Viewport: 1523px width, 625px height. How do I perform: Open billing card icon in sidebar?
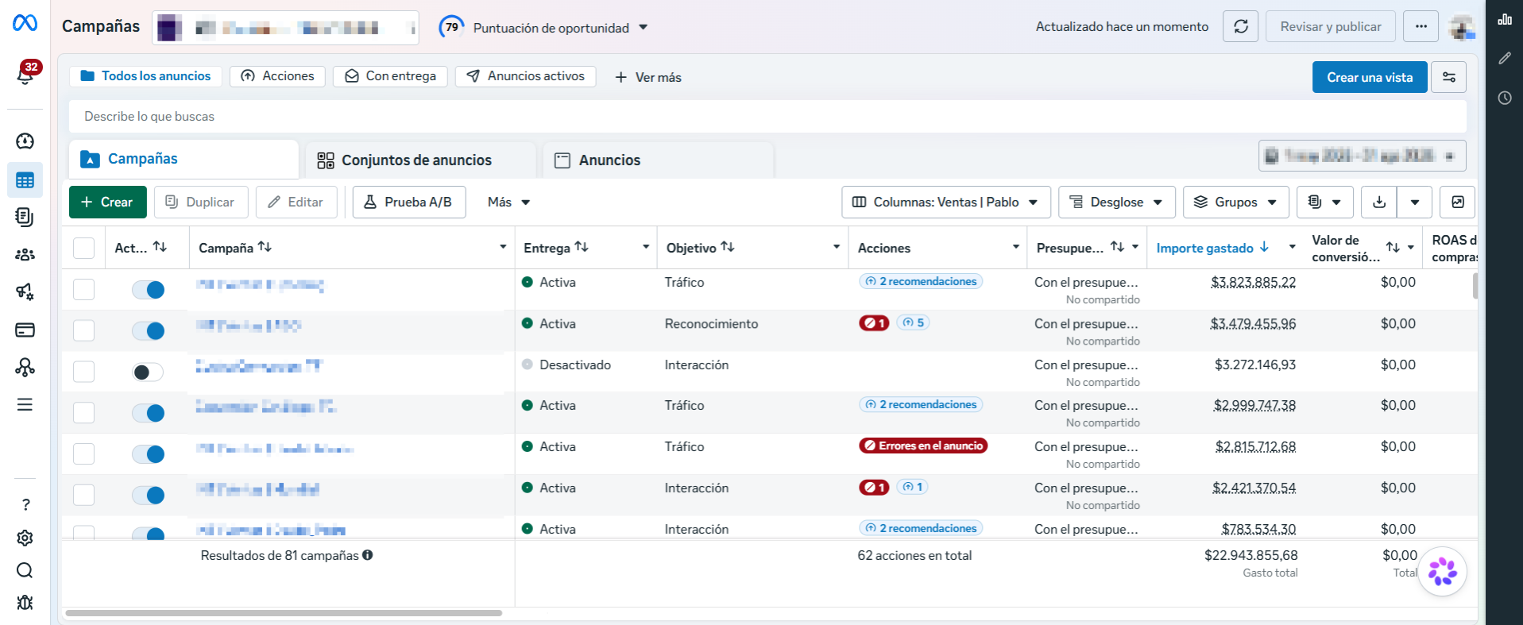[25, 330]
